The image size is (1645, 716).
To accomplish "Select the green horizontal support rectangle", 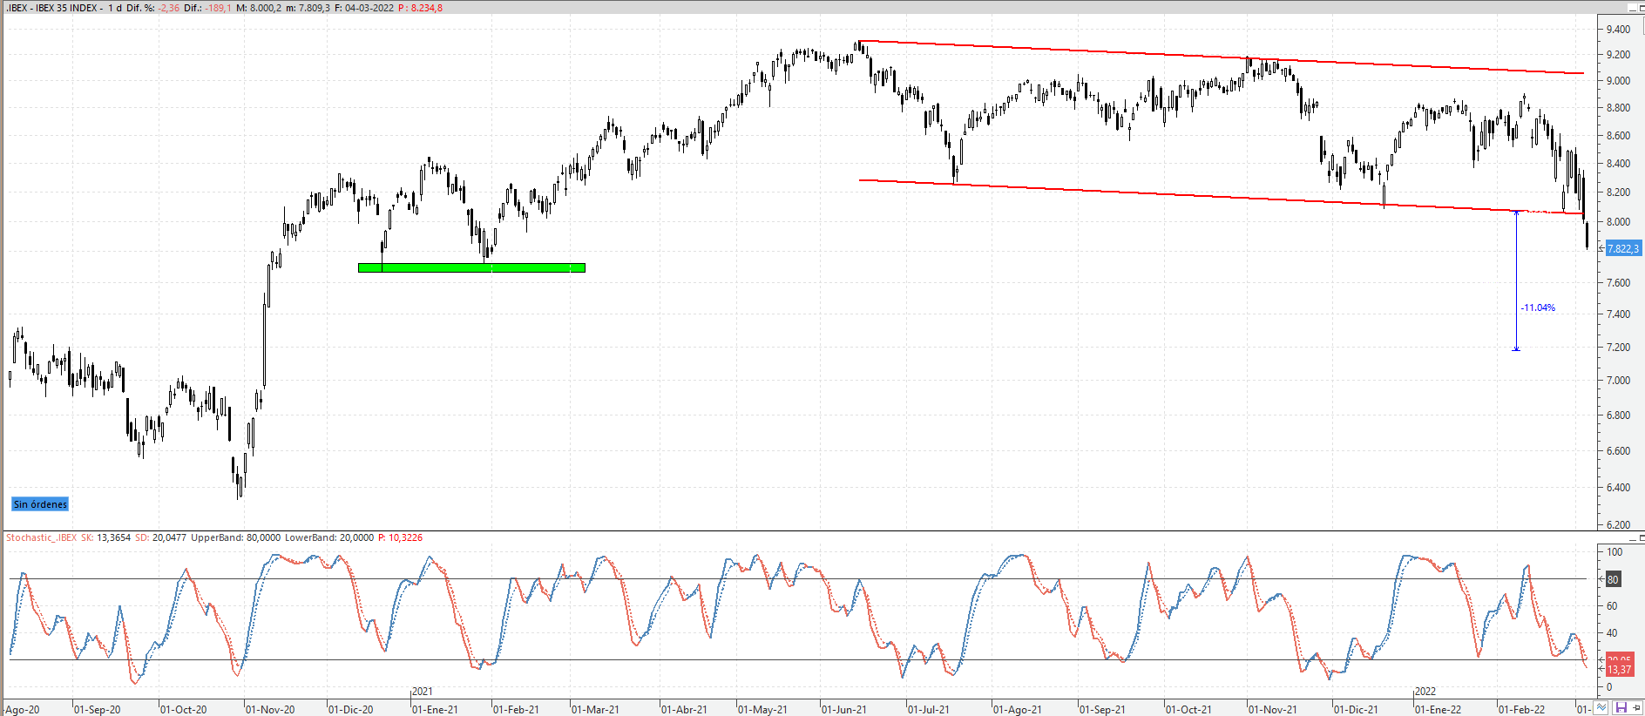I will pyautogui.click(x=471, y=267).
